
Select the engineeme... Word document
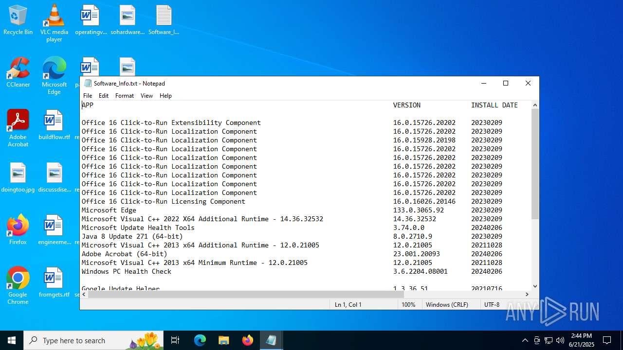tap(54, 230)
